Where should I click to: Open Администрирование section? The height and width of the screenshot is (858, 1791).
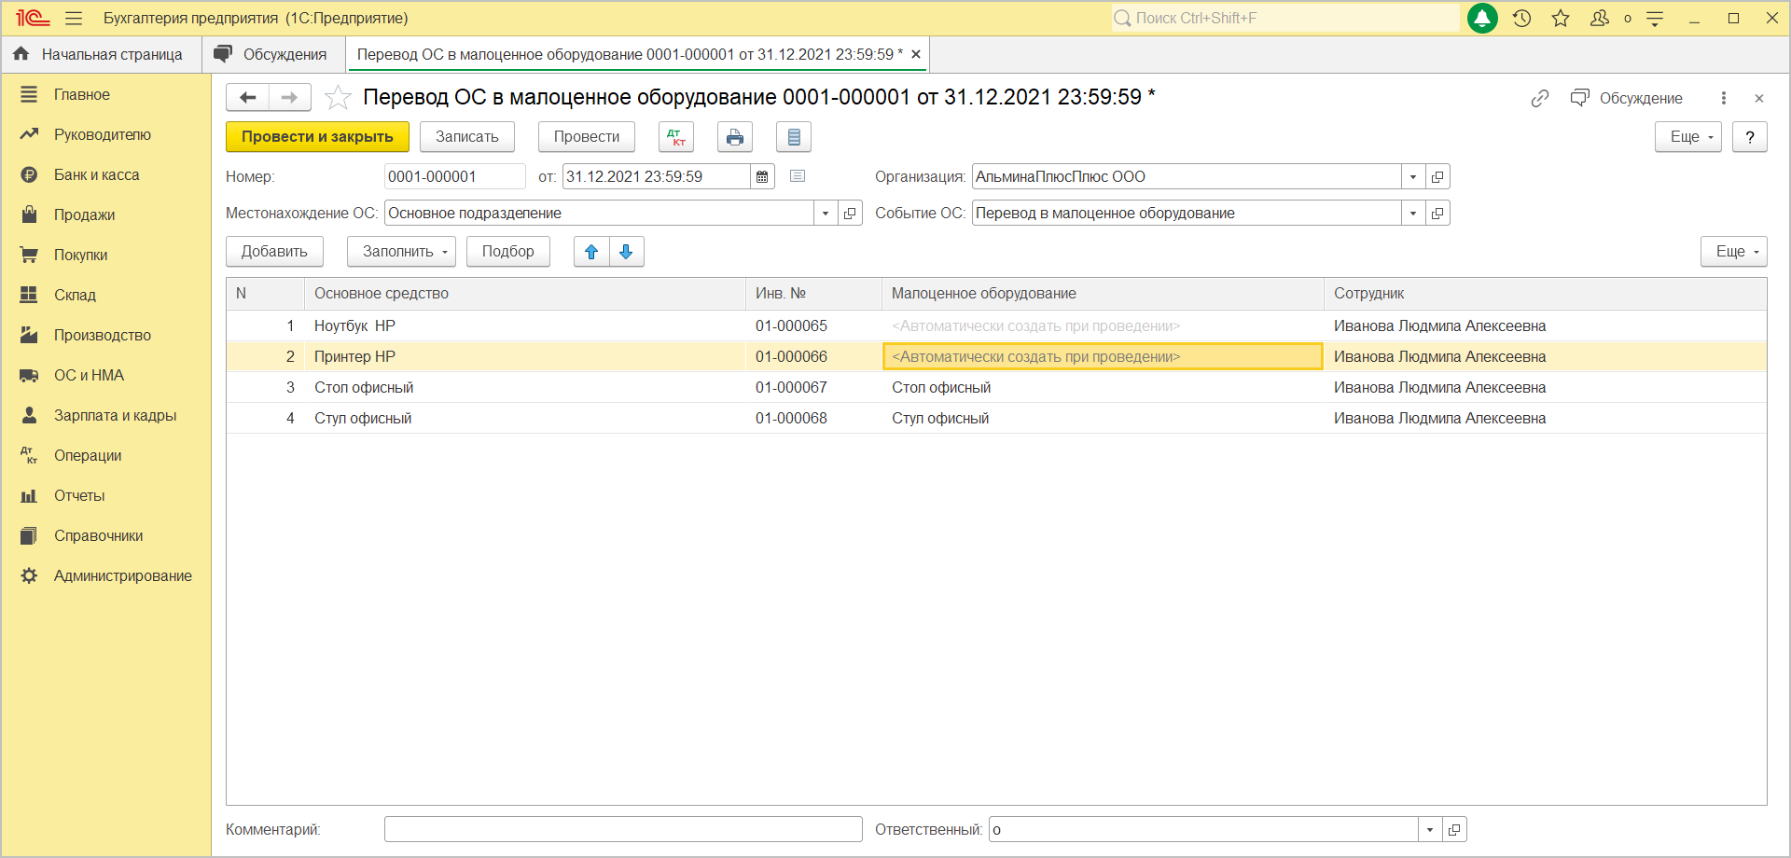coord(123,575)
